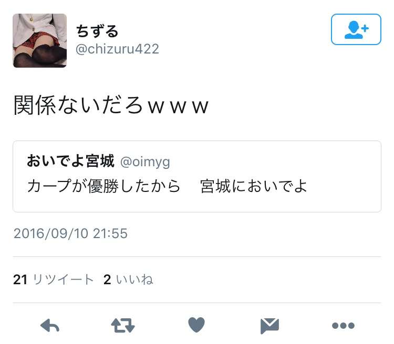View the list of 21 retweets

(x=53, y=279)
